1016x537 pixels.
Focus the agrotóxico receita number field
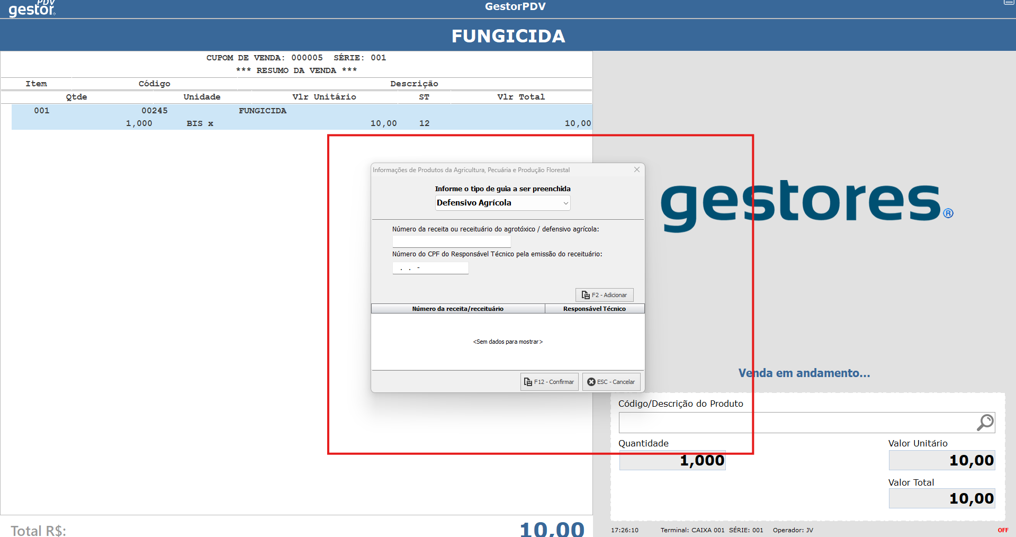451,241
